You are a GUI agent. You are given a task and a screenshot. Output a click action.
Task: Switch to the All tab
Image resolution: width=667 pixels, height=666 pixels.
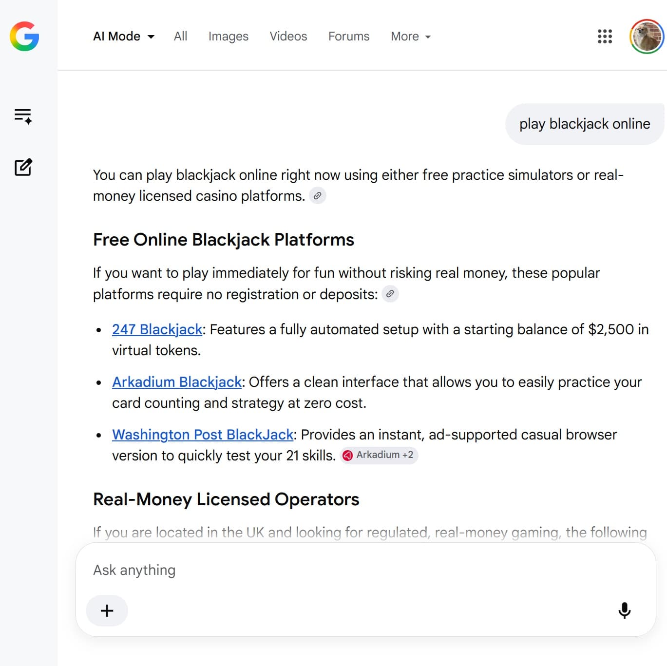180,37
